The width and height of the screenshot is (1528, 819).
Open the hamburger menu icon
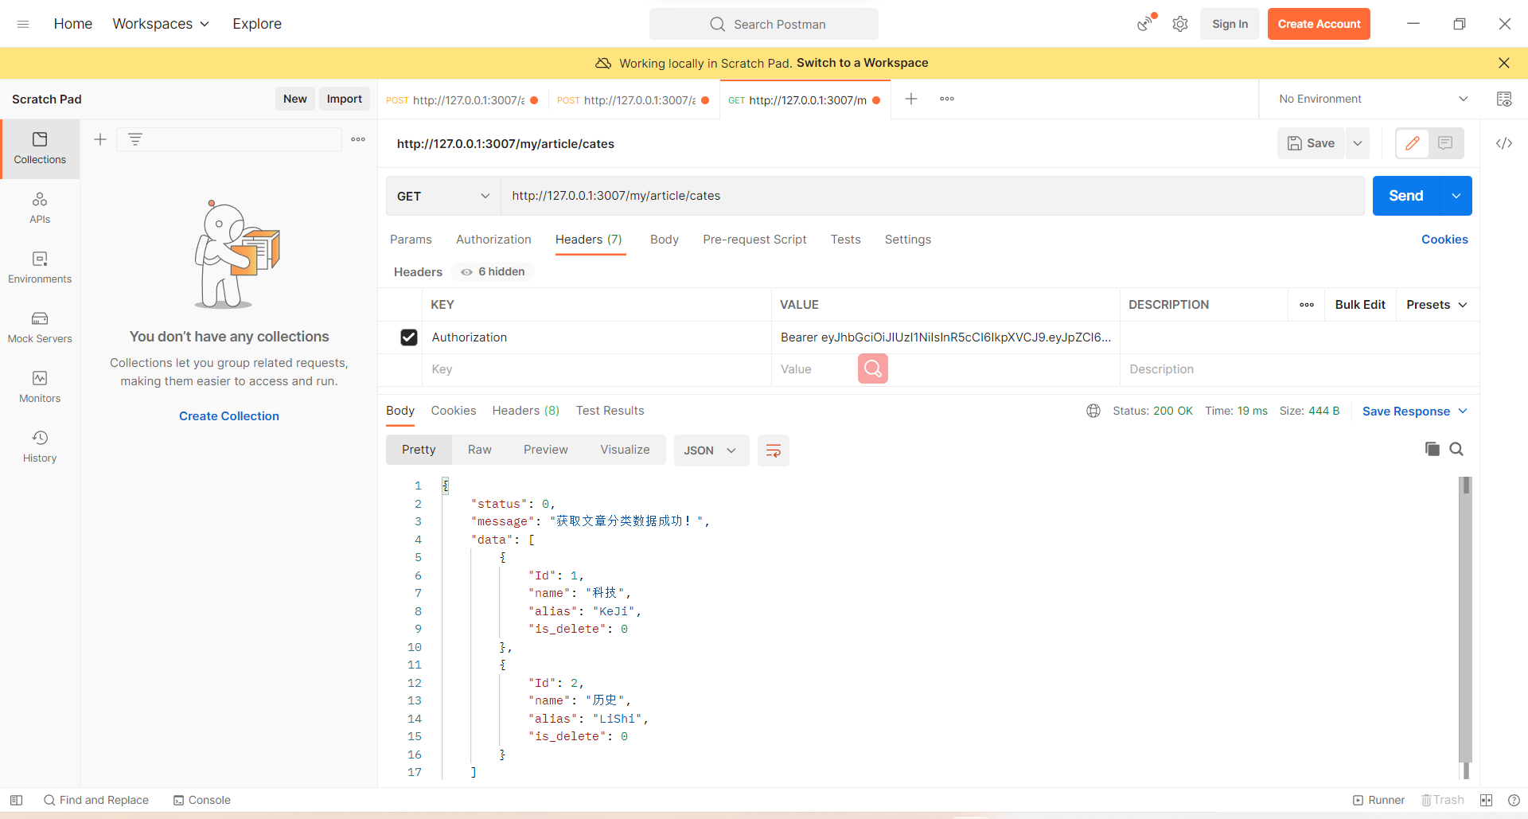pos(23,24)
